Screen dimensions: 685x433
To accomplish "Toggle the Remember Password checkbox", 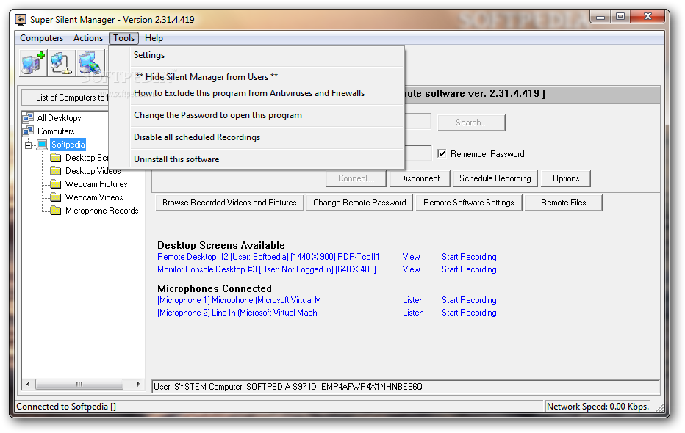I will [x=442, y=153].
